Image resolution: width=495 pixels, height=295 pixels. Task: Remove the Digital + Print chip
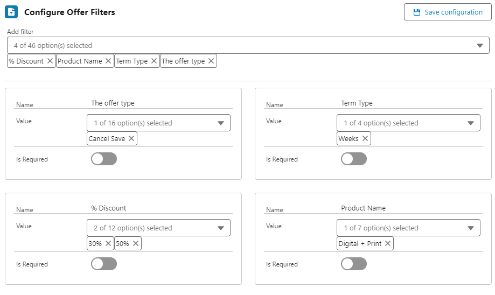point(388,243)
